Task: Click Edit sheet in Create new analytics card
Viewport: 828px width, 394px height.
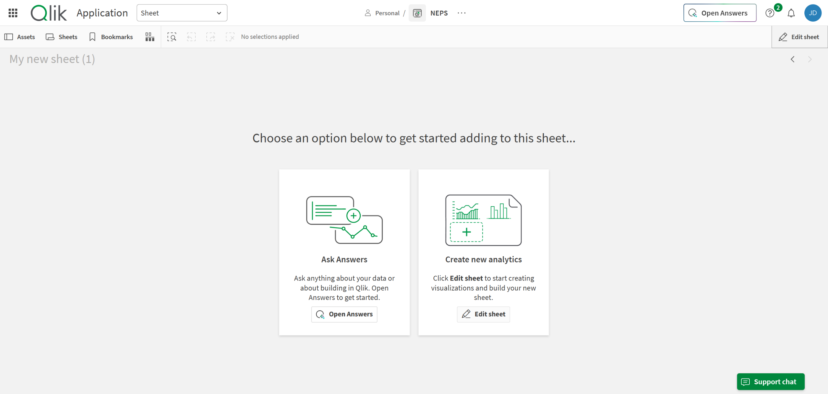Action: tap(483, 314)
